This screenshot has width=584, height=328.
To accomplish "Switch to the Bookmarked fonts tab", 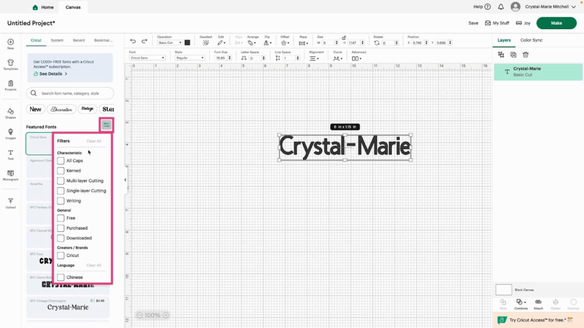I will (103, 40).
